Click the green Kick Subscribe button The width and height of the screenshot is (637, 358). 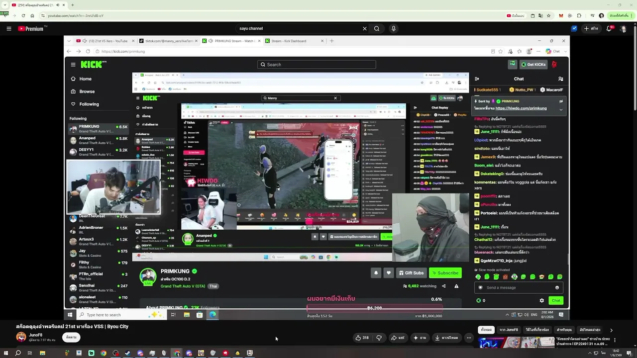click(x=445, y=272)
